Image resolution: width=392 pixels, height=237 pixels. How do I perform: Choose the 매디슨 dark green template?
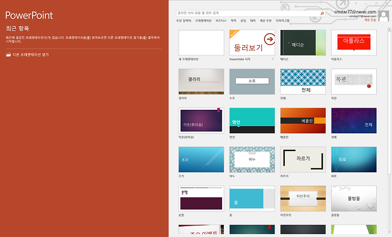303,42
